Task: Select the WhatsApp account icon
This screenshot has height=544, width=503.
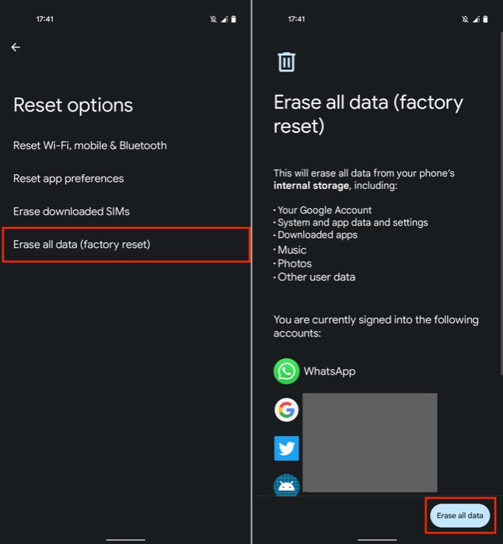Action: pyautogui.click(x=286, y=371)
